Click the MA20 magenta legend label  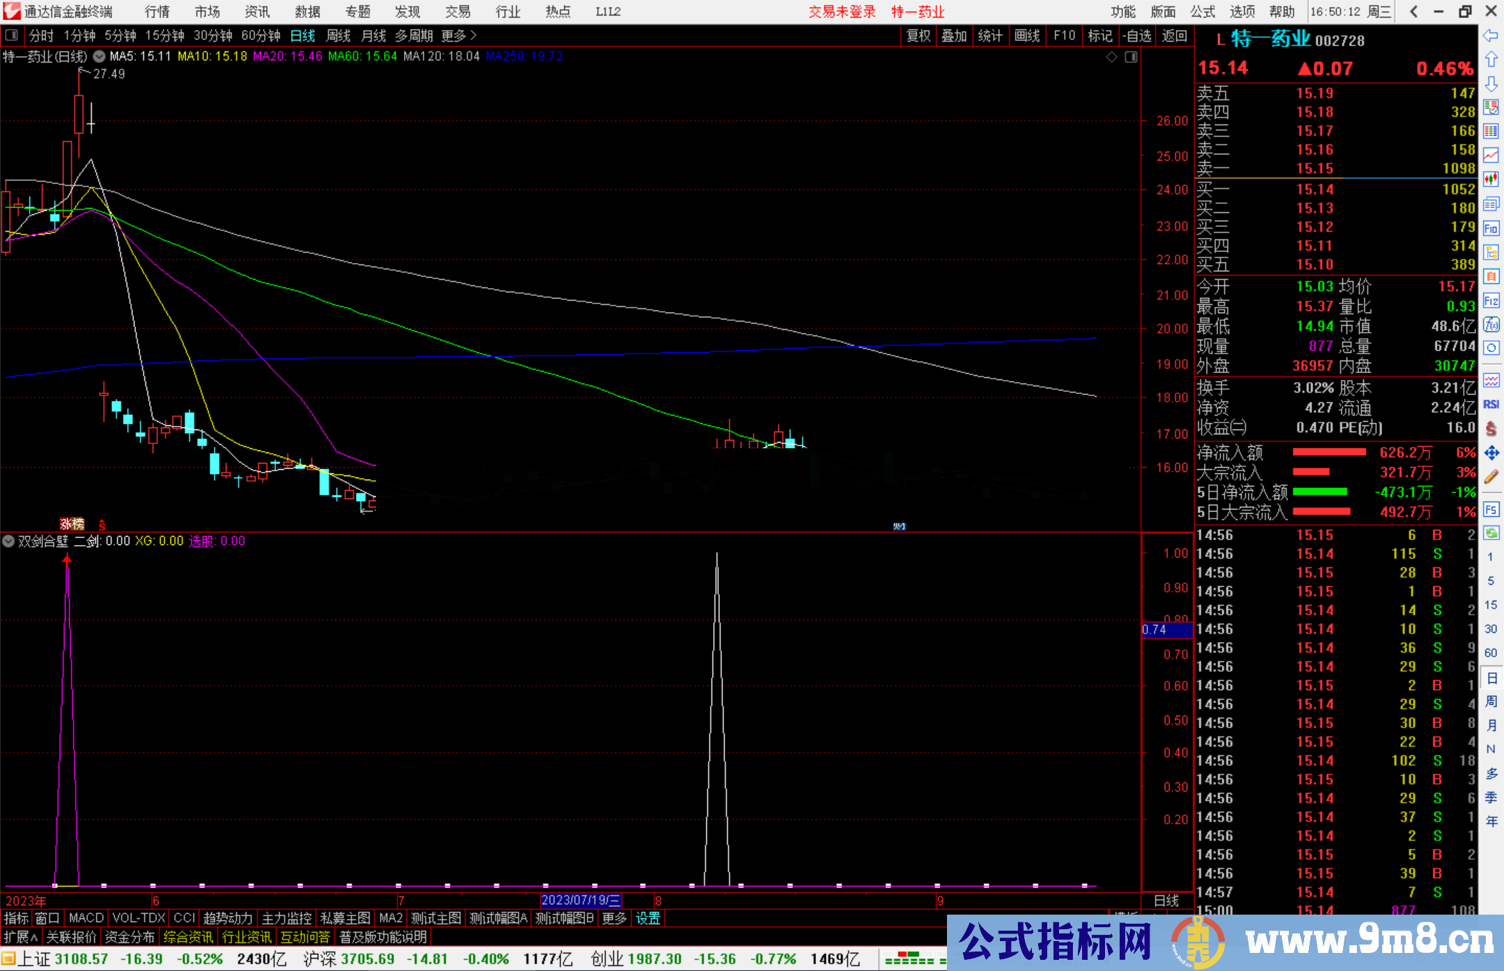click(x=287, y=56)
